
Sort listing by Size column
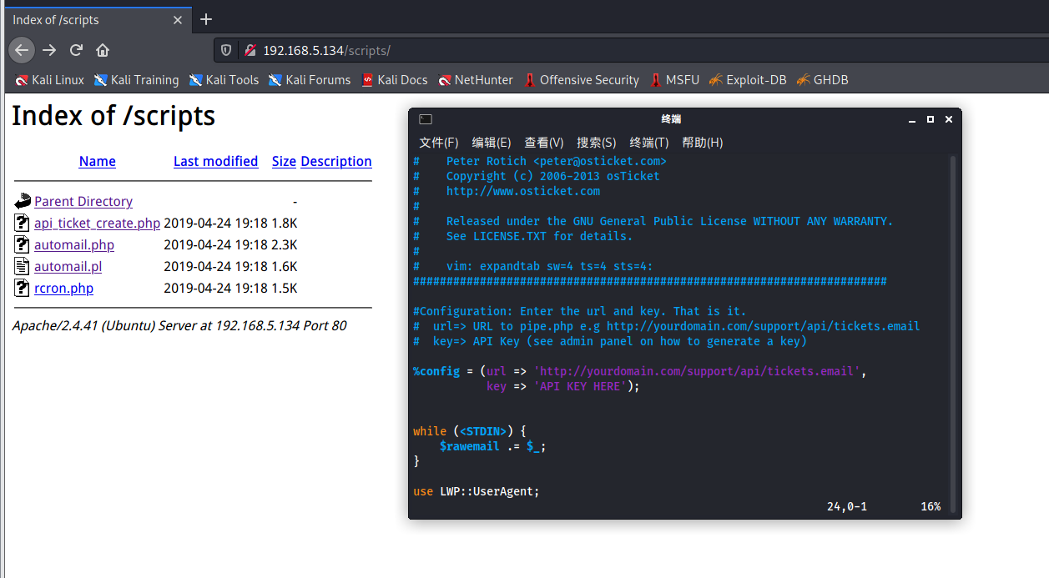pyautogui.click(x=284, y=161)
